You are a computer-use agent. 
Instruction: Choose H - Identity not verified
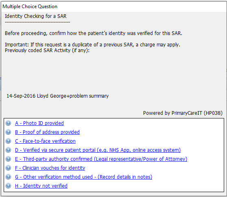41,186
